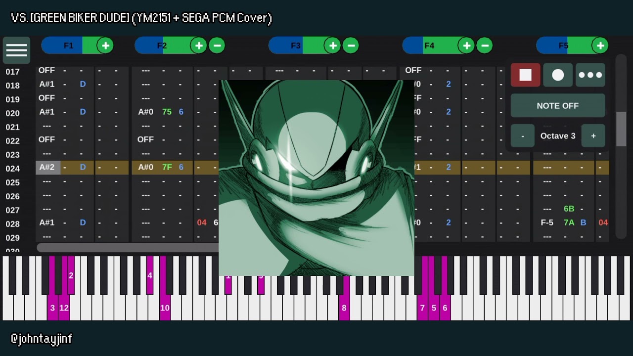Select F4 OFF cell in row 017

pyautogui.click(x=413, y=71)
